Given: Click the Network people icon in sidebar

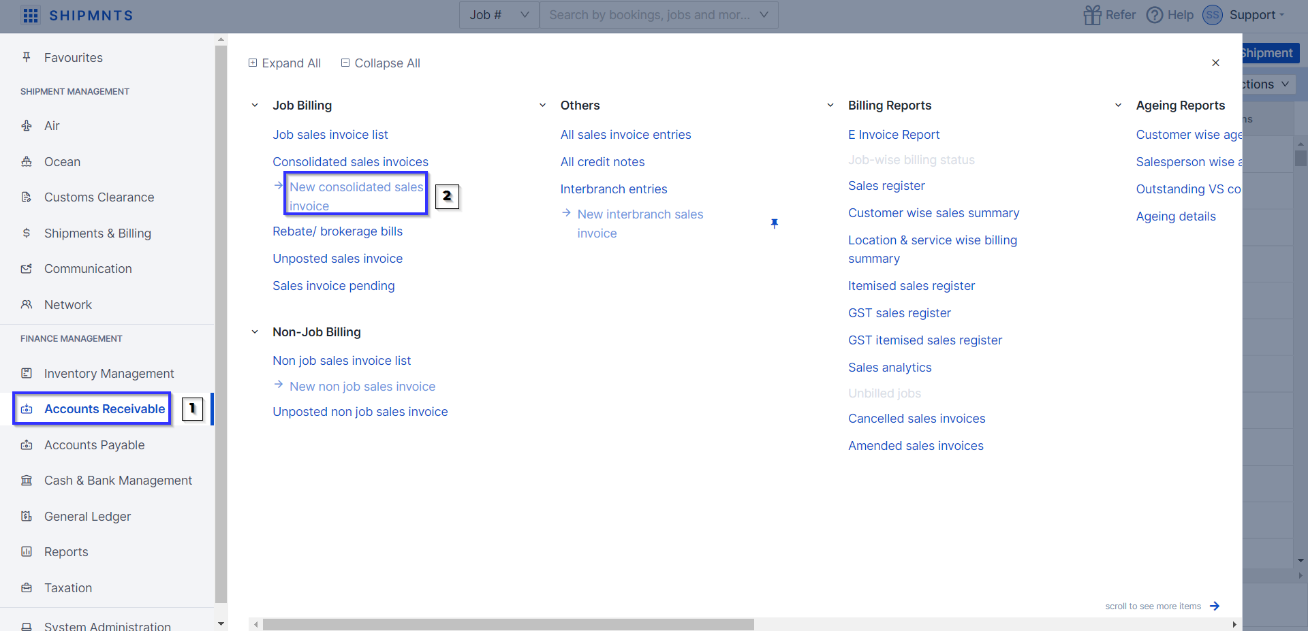Looking at the screenshot, I should coord(27,304).
